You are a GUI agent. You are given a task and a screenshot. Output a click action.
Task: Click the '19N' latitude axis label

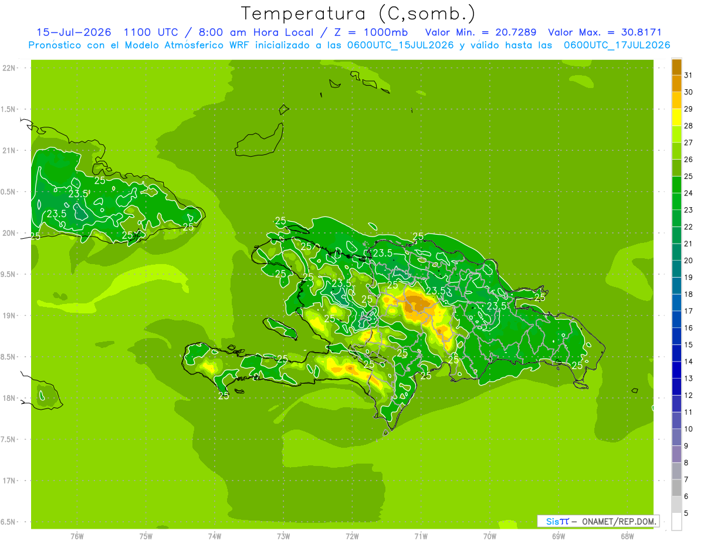9,315
